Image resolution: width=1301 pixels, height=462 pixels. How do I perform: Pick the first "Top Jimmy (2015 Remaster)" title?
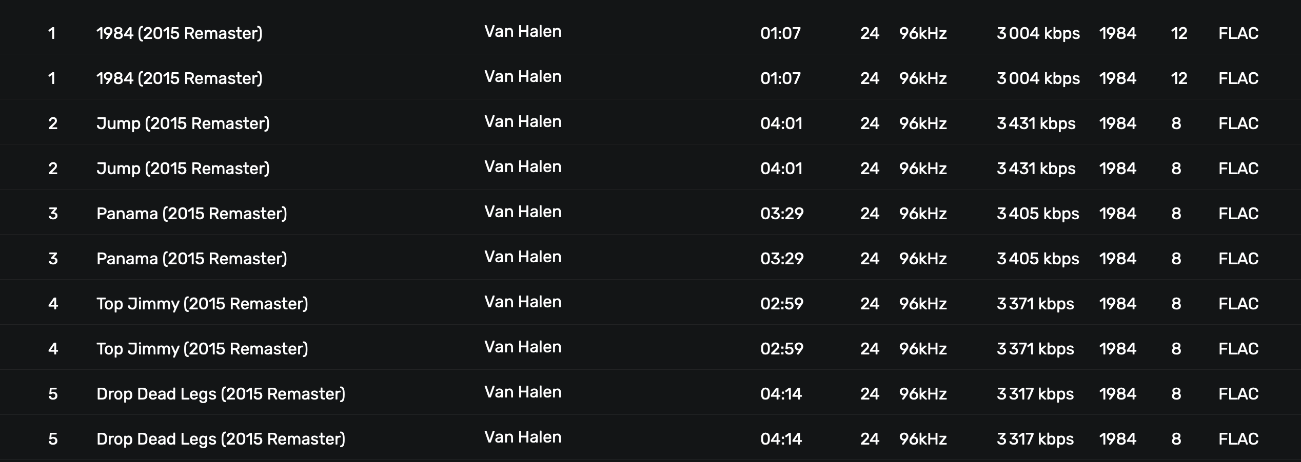click(202, 304)
